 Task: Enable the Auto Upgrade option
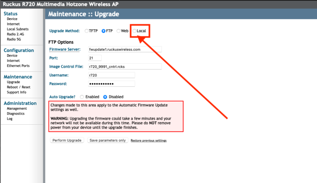click(82, 97)
